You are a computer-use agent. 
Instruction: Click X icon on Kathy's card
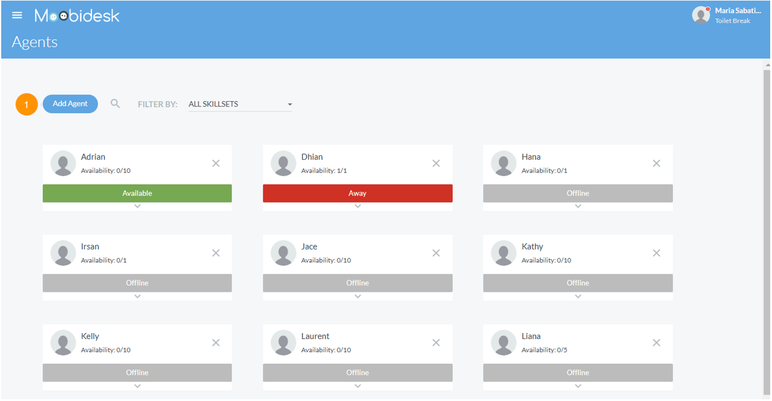coord(657,253)
